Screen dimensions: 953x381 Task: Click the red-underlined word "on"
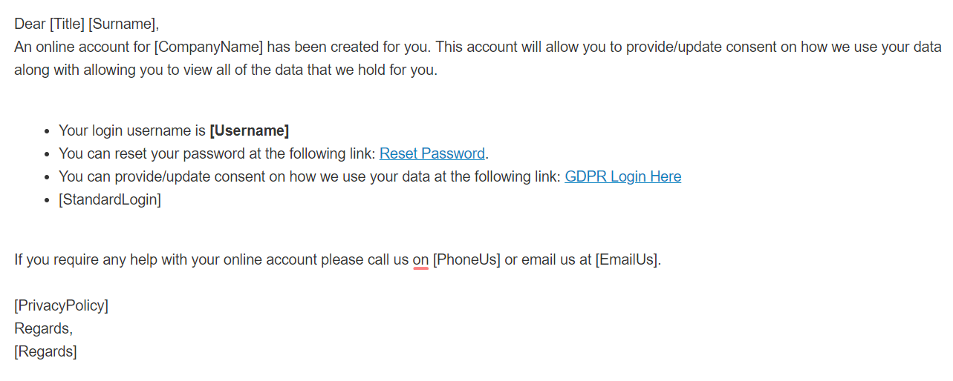click(x=420, y=260)
